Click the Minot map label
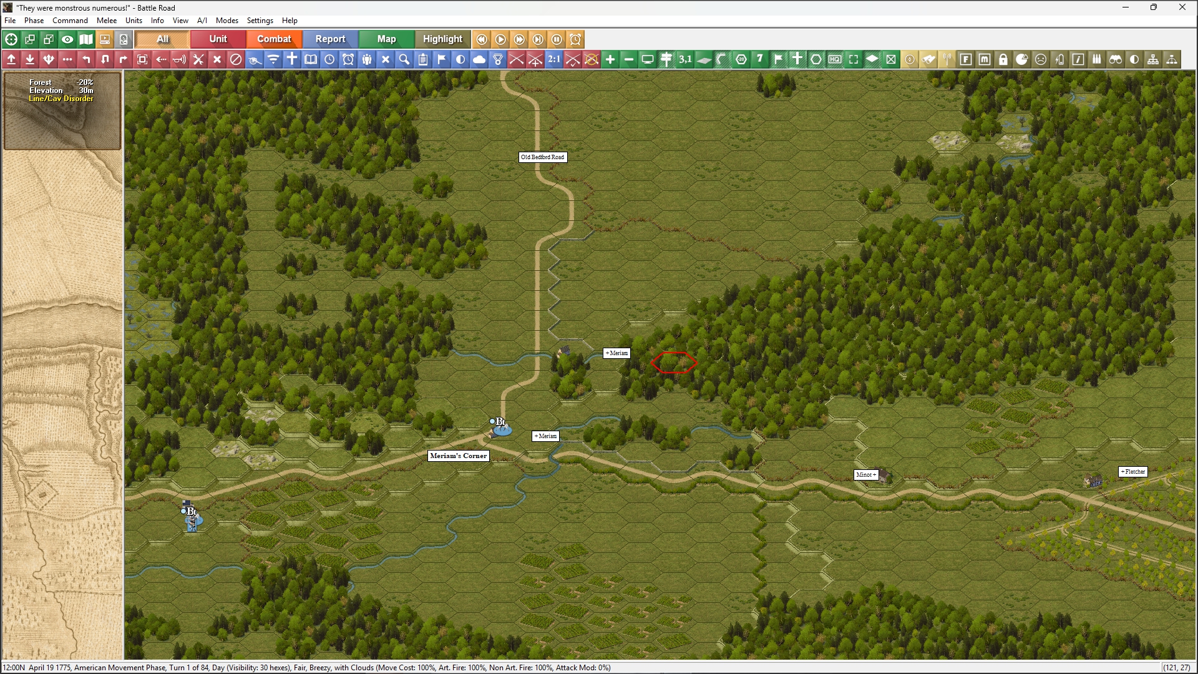 pyautogui.click(x=866, y=475)
